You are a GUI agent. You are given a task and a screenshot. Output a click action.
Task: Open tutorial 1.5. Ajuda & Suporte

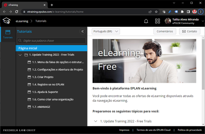point(45,92)
